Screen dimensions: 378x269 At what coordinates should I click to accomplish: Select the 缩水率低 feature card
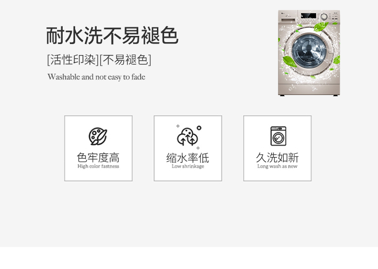click(x=188, y=148)
